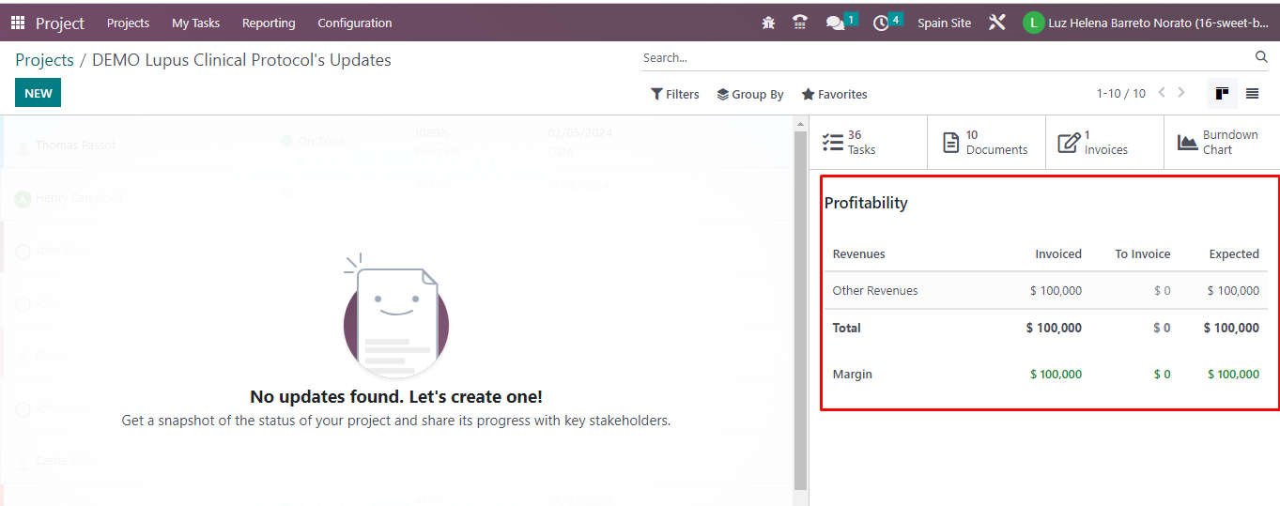1280x506 pixels.
Task: Click the NEW button
Action: point(39,93)
